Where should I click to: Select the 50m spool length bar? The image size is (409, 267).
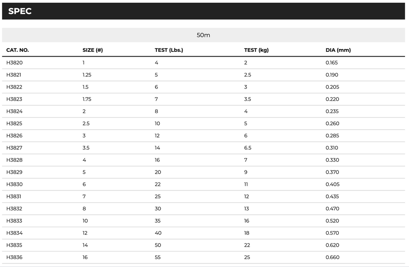[203, 35]
